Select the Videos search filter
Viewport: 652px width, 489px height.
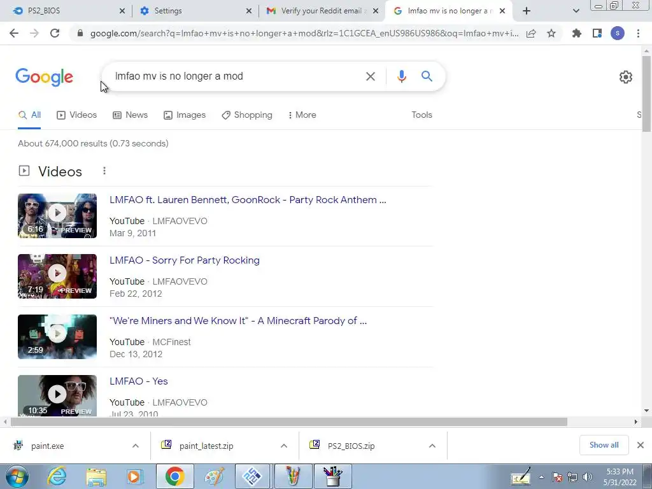pos(76,115)
